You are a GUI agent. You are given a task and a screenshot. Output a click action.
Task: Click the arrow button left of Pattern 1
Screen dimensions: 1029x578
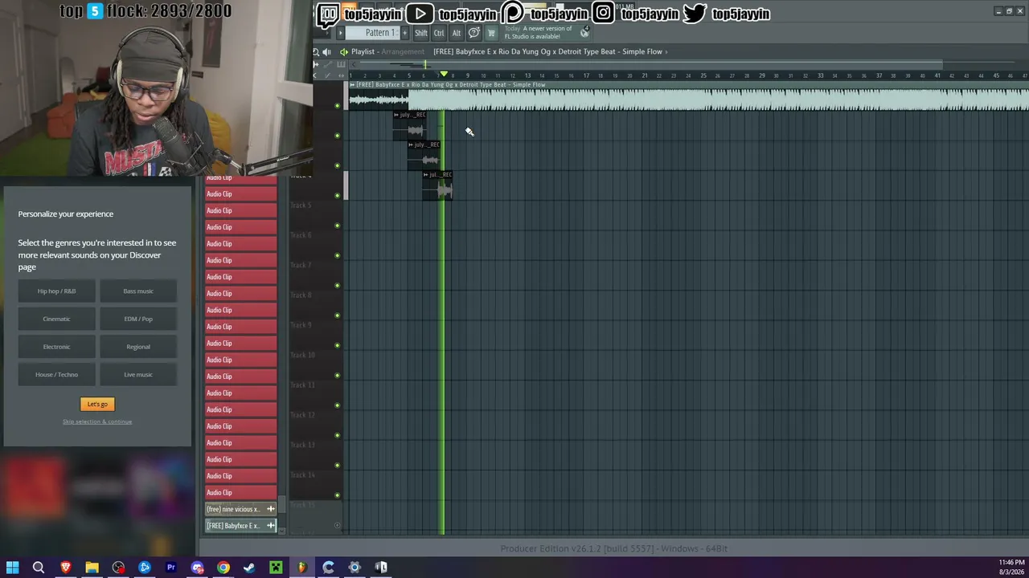(x=341, y=33)
